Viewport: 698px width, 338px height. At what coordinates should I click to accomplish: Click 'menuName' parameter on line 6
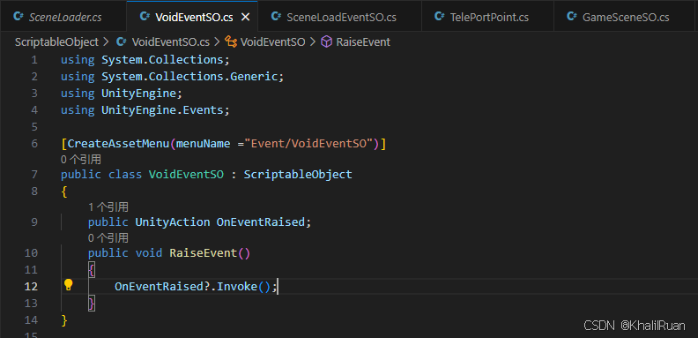tap(203, 144)
